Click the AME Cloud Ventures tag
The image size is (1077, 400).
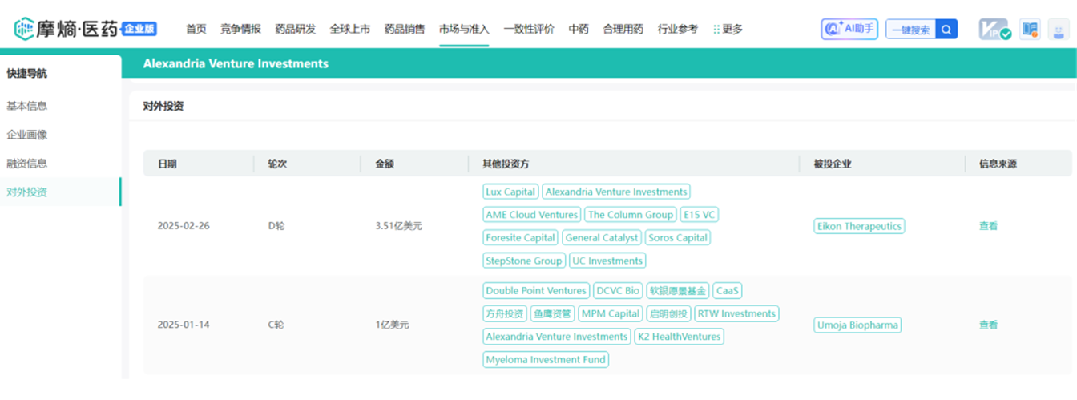[532, 215]
